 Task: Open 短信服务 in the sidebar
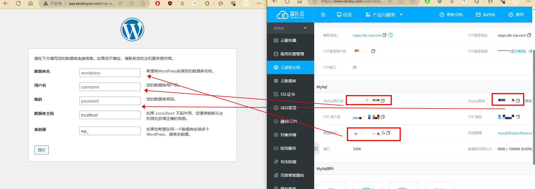(x=291, y=148)
